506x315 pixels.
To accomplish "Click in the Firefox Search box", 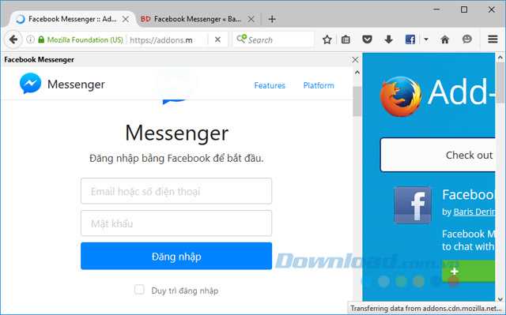I will tap(273, 39).
